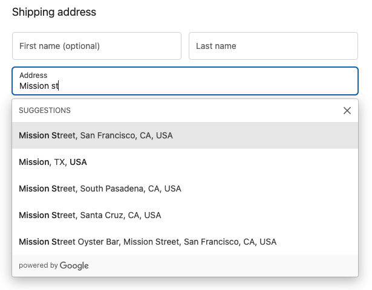The width and height of the screenshot is (372, 290).
Task: Click the First name (optional) field
Action: (97, 46)
